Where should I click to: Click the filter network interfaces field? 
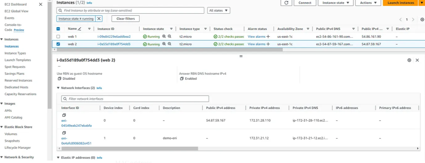tap(135, 99)
